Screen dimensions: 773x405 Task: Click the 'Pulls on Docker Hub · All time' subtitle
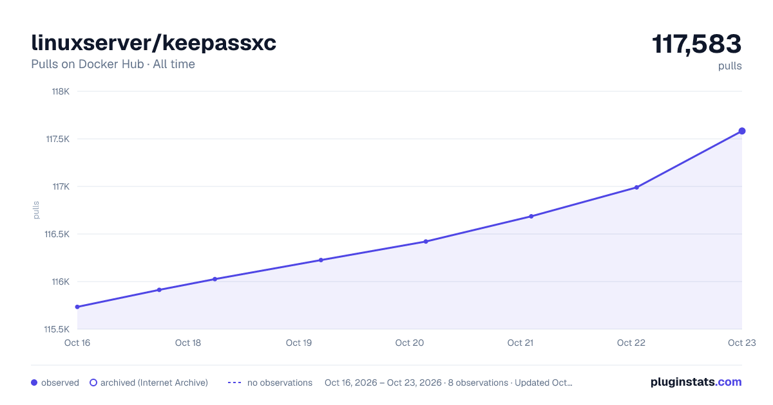coord(113,64)
